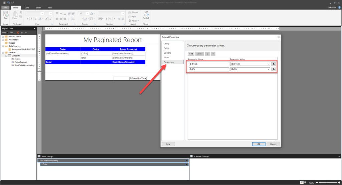
Task: Click the Publish icon in Share group
Action: pyautogui.click(x=146, y=15)
